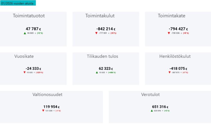The height and width of the screenshot is (124, 211).
Task: Click the (-329 %) change in Vuosikate
Action: [39, 73]
